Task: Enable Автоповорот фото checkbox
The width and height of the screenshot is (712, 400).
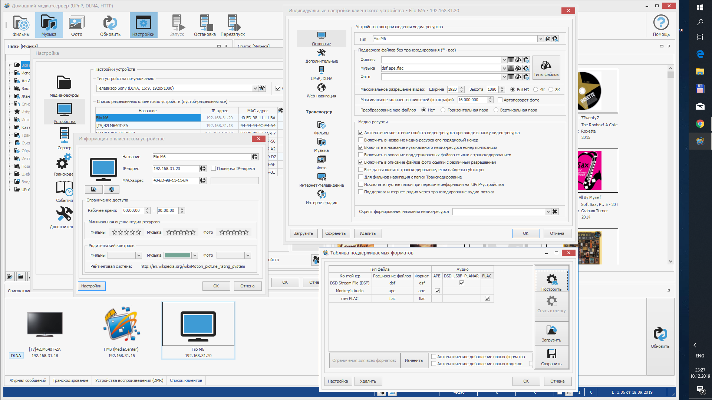Action: (x=500, y=100)
